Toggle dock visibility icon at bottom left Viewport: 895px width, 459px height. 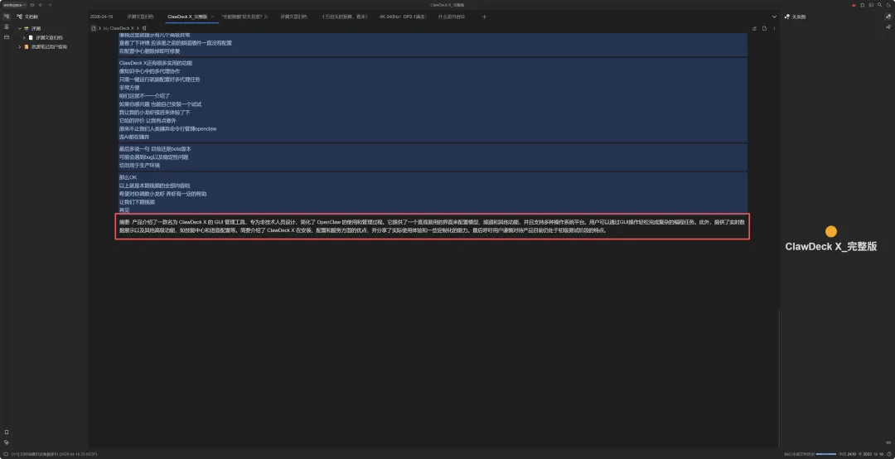(x=5, y=454)
